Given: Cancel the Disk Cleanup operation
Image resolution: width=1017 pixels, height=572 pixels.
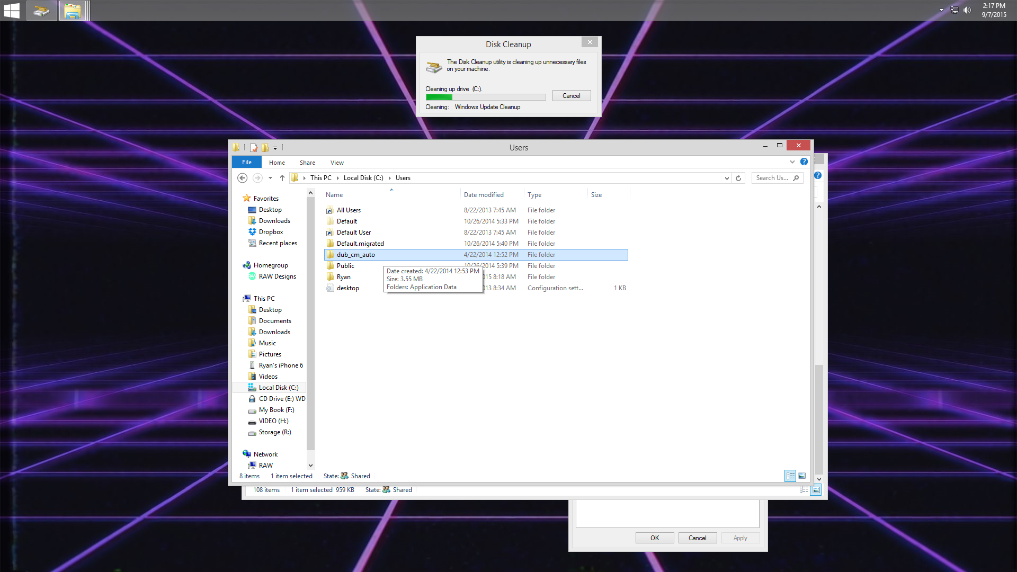Looking at the screenshot, I should pyautogui.click(x=571, y=96).
